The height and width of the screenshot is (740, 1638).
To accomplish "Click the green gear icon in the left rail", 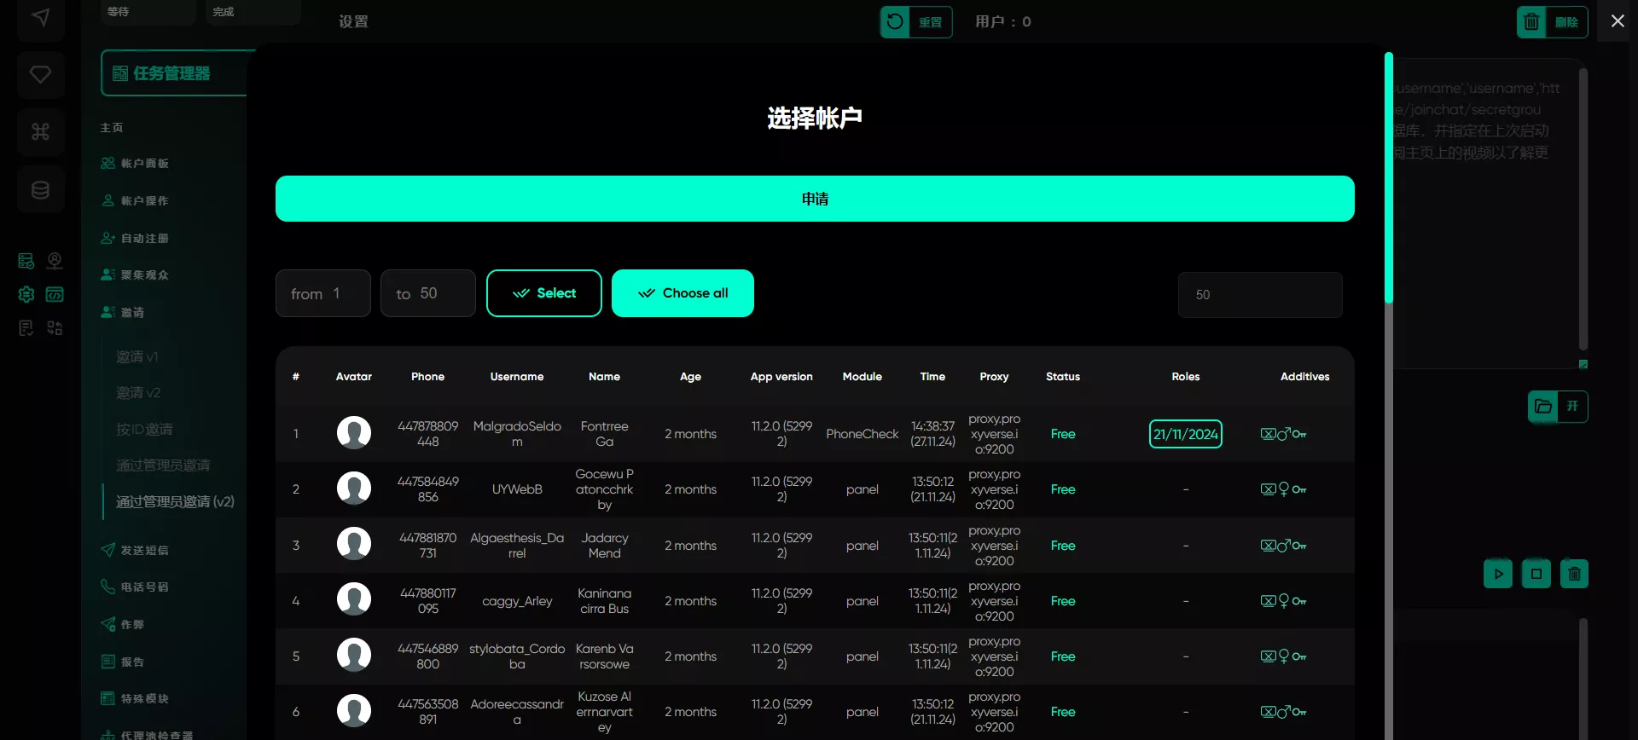I will [x=26, y=294].
